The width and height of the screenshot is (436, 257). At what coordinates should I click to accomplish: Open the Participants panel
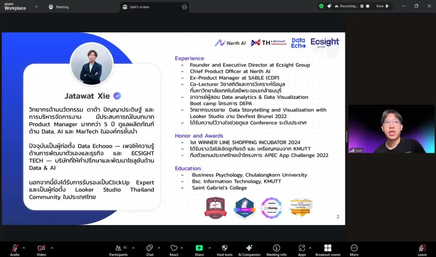118,250
